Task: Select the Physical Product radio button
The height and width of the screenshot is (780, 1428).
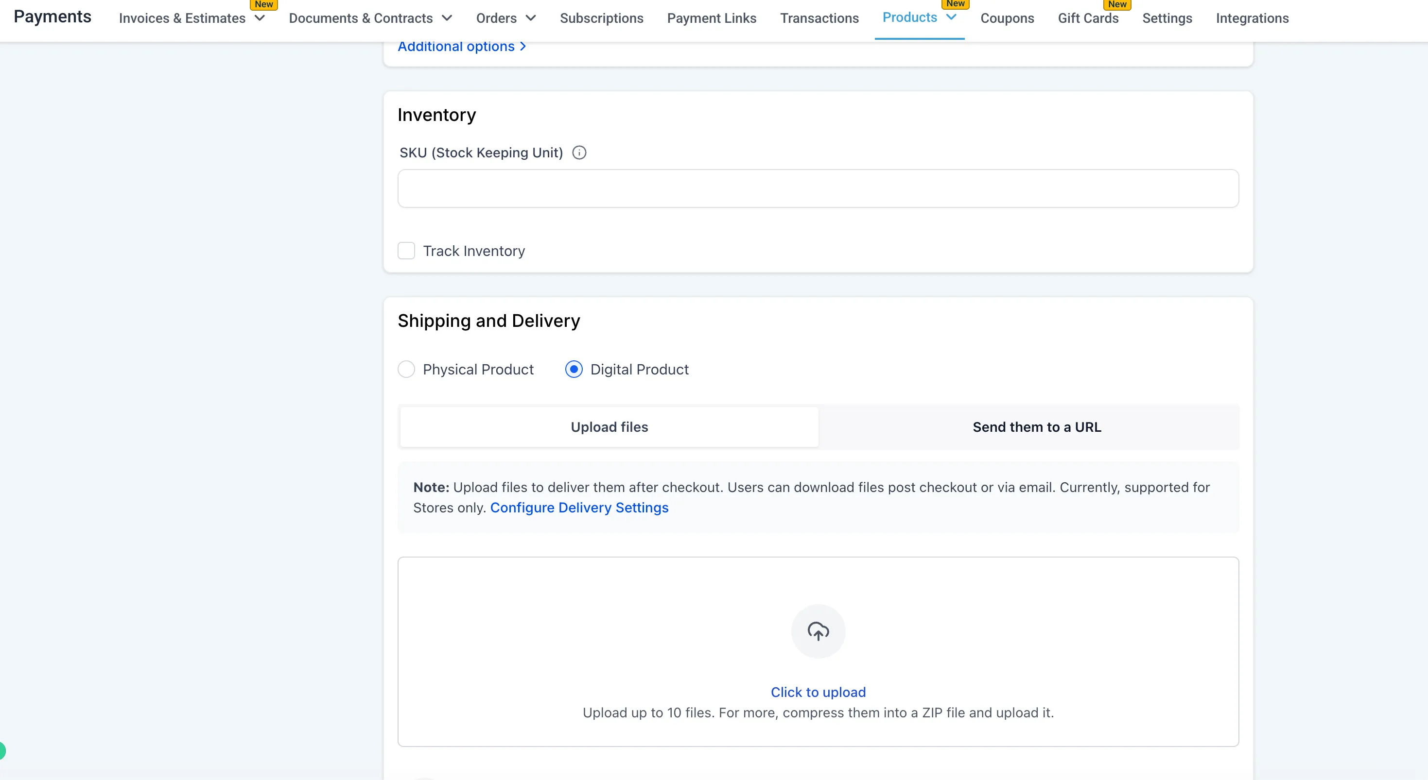Action: [x=406, y=370]
